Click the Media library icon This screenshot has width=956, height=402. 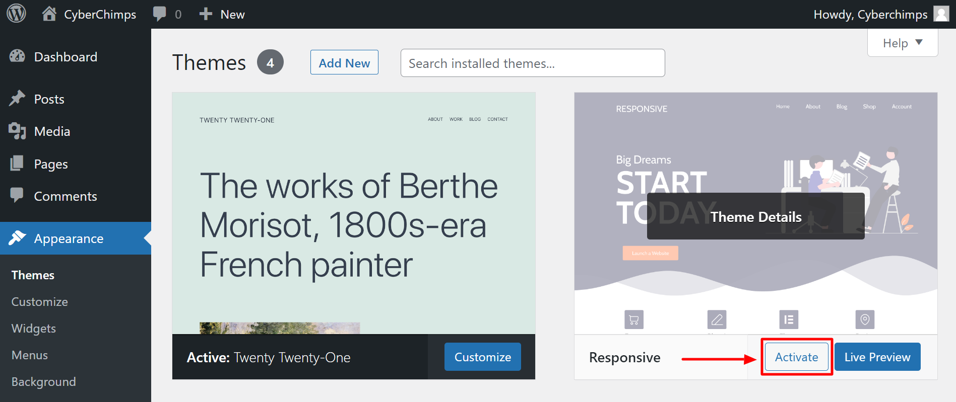tap(17, 131)
